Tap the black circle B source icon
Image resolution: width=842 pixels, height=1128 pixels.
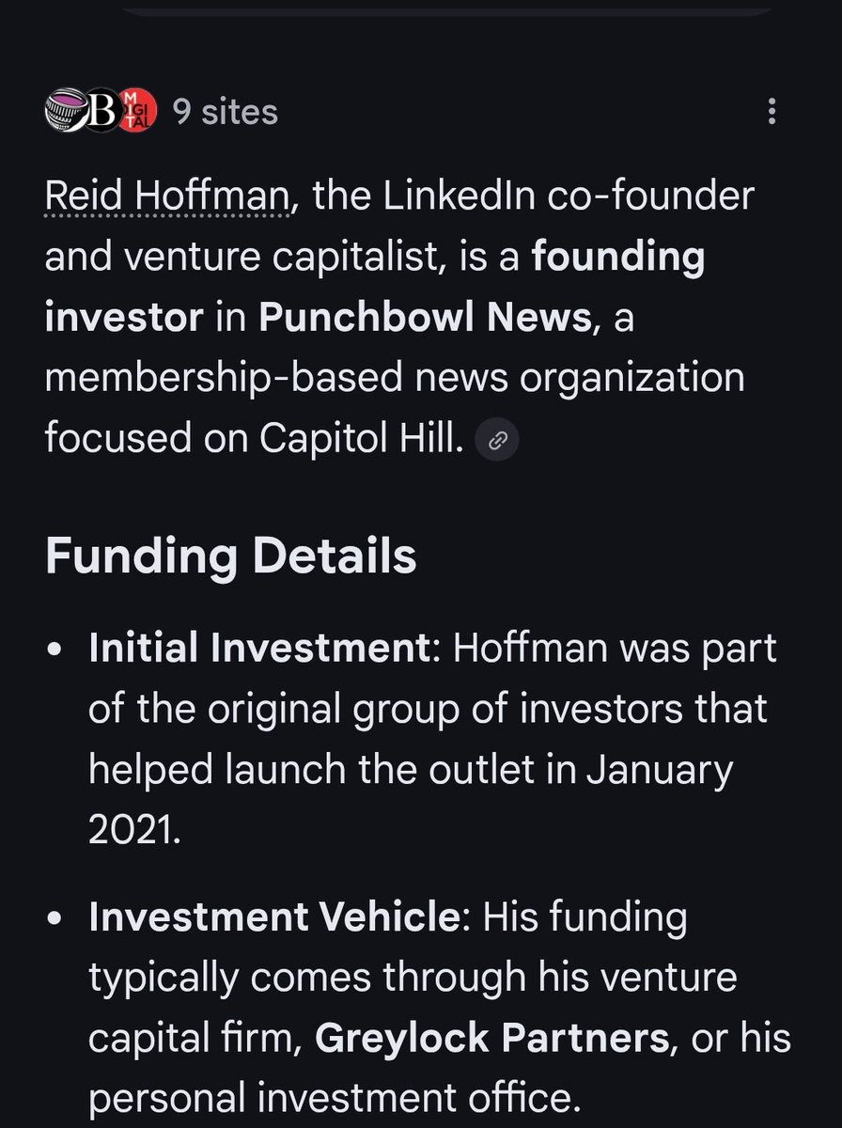(103, 113)
